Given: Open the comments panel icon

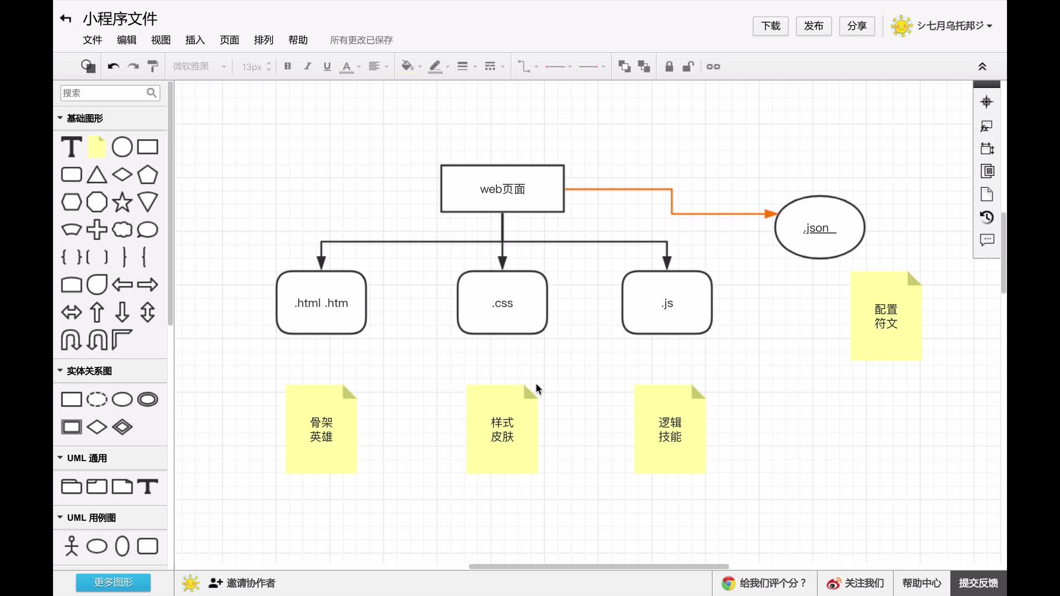Looking at the screenshot, I should pos(987,240).
